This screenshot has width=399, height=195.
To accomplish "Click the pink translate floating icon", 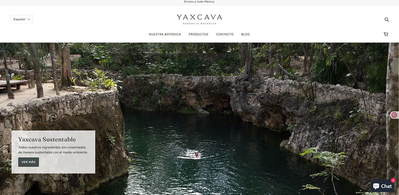I will (394, 115).
